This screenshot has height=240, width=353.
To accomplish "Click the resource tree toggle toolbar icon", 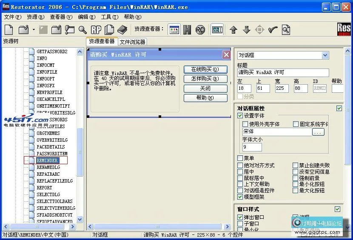I will pyautogui.click(x=70, y=29).
